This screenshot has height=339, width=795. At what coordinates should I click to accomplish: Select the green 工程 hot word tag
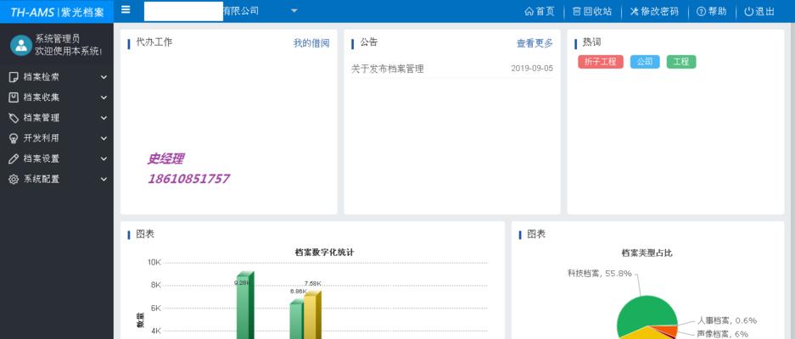point(681,62)
